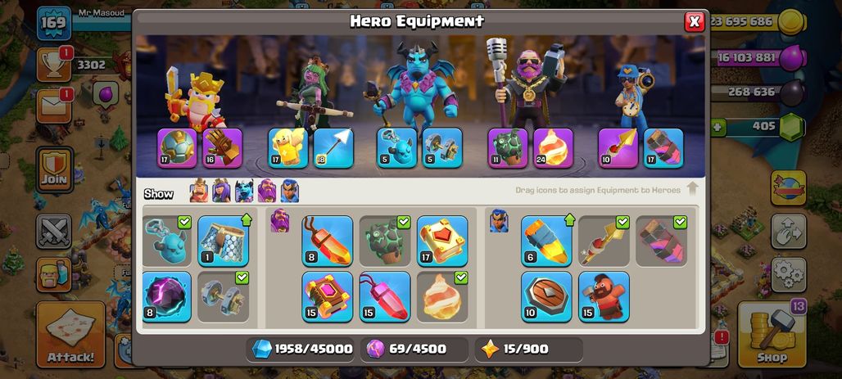This screenshot has height=379, width=842.
Task: Open the Shop button
Action: (x=772, y=335)
